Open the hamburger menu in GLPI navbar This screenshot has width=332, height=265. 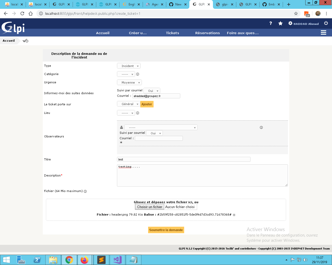click(x=323, y=33)
